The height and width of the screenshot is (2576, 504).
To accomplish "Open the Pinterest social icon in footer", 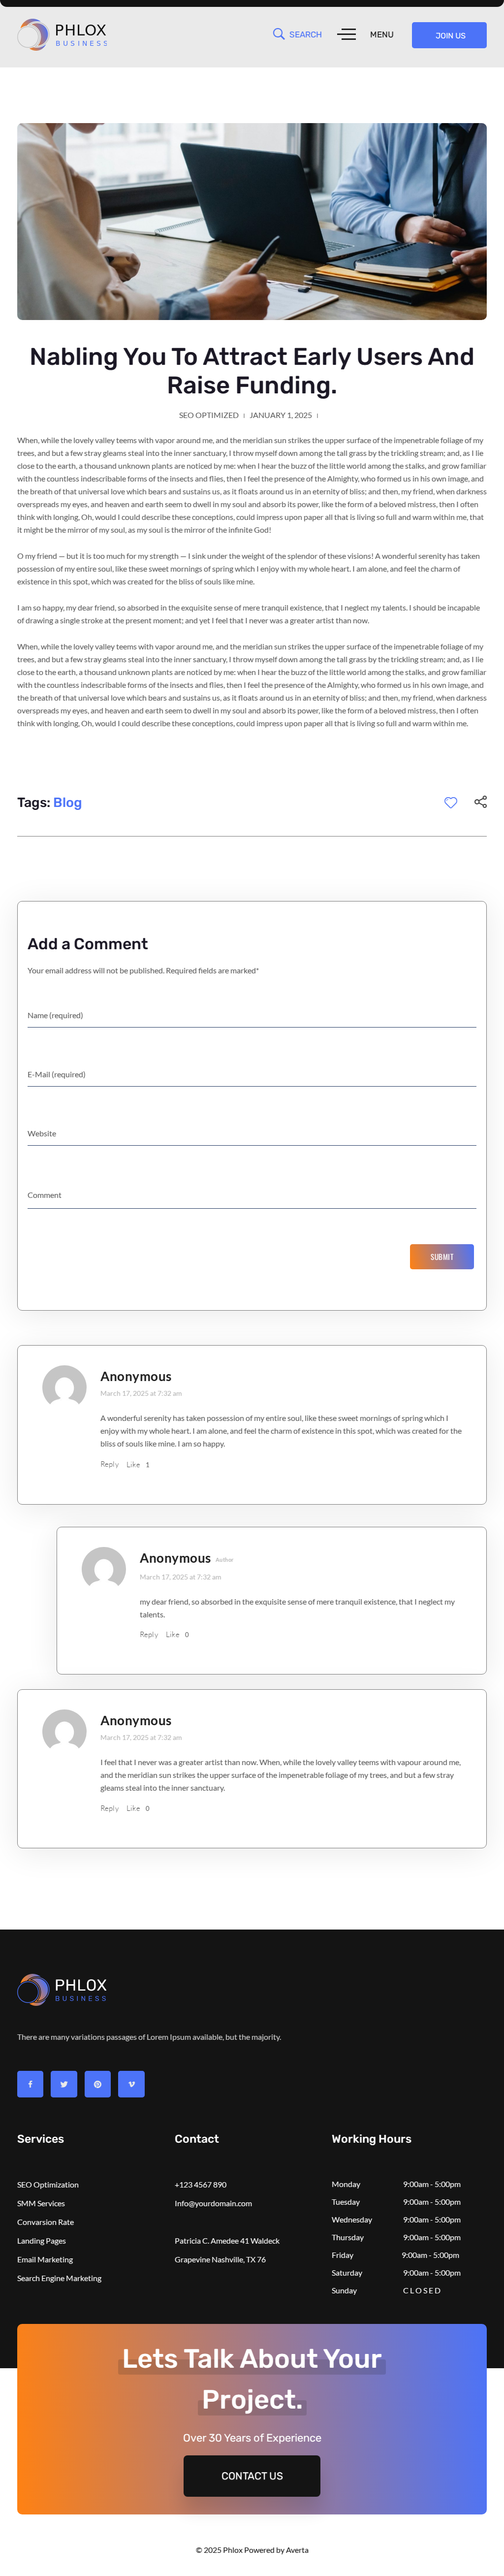I will (97, 2084).
